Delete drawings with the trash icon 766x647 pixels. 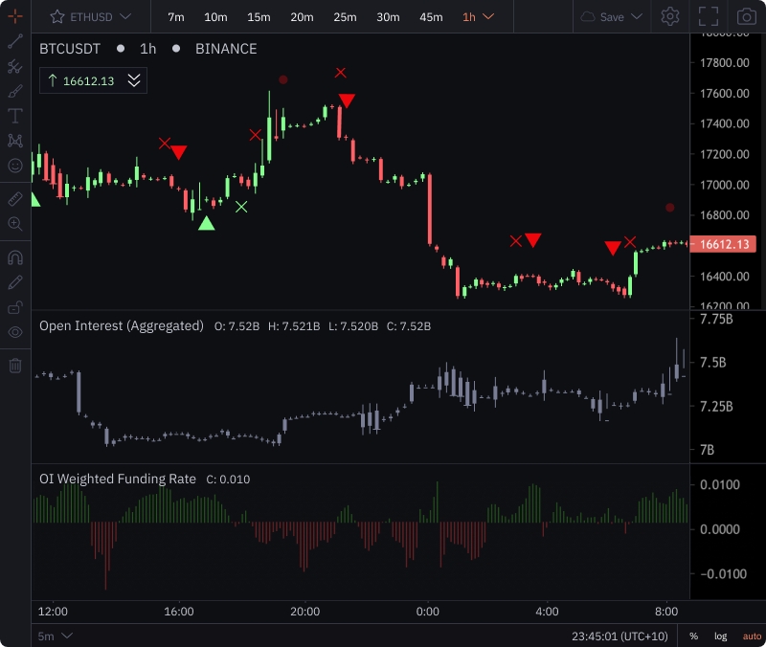tap(14, 365)
